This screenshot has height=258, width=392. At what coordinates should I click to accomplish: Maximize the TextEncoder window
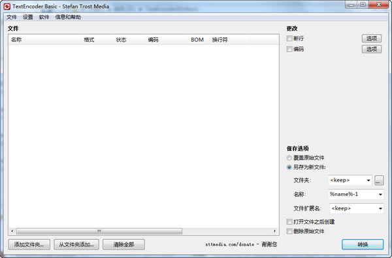[363, 5]
